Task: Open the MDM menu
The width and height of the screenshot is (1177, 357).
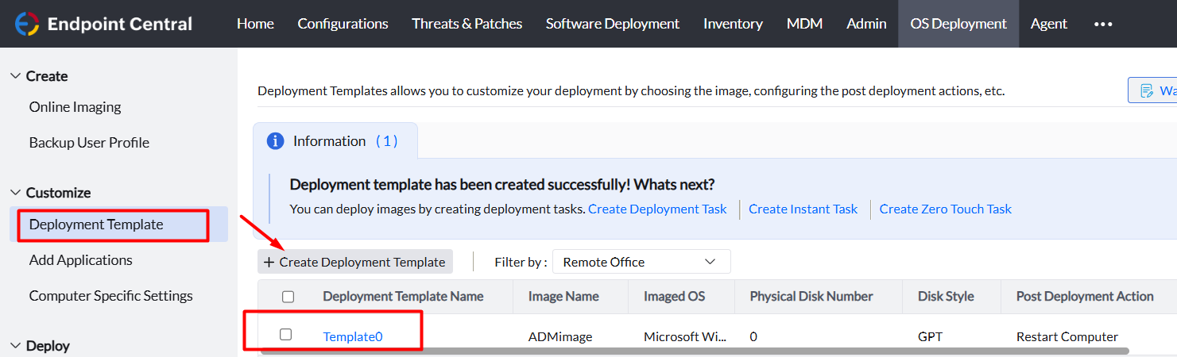Action: pyautogui.click(x=804, y=24)
